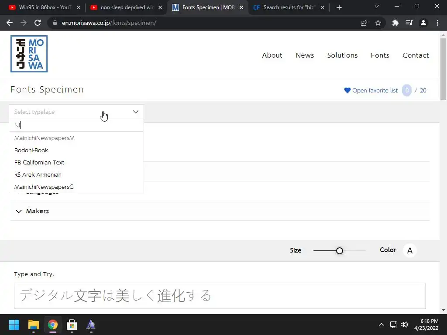
Task: Open the About menu
Action: point(272,55)
